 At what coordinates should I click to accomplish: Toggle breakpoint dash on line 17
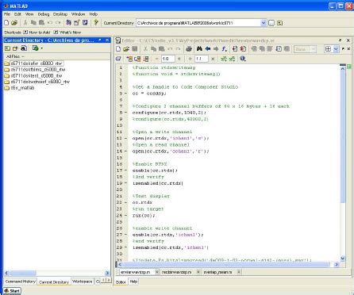[x=125, y=170]
